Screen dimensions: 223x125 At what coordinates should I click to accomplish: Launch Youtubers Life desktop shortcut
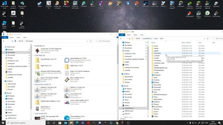tap(49, 5)
